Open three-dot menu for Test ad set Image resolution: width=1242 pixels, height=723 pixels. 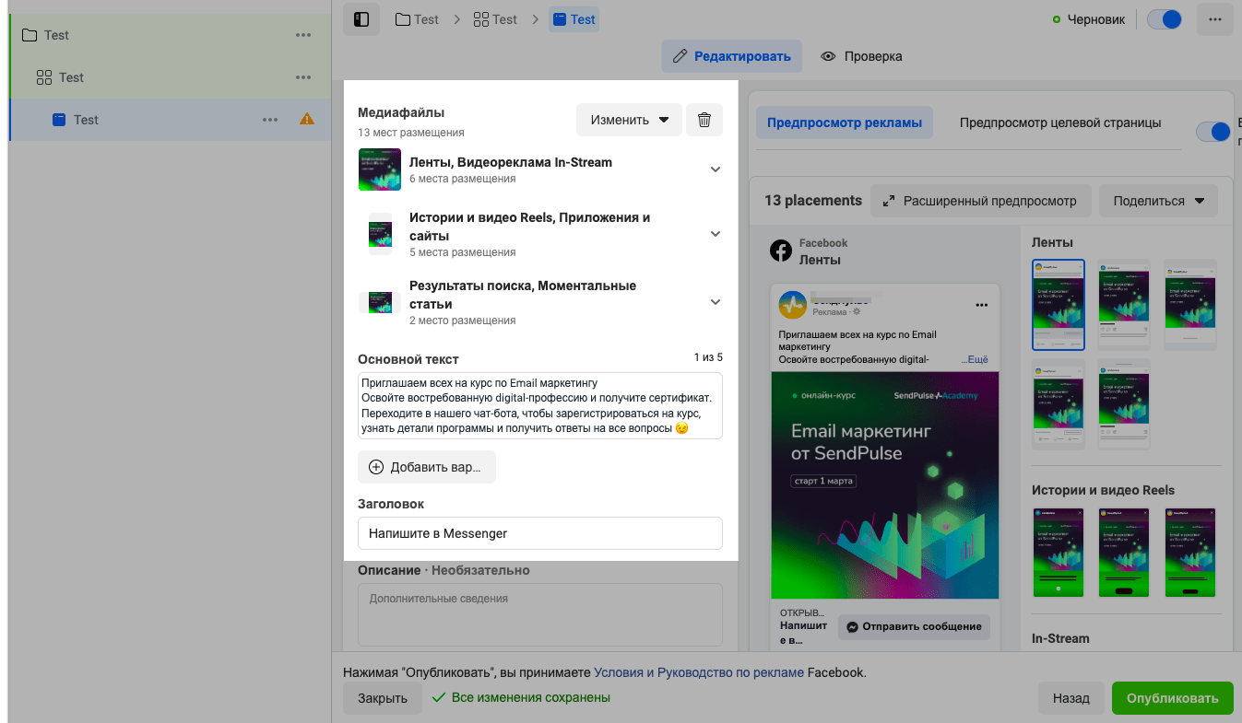(303, 77)
